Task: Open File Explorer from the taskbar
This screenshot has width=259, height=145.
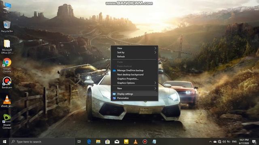Action: coord(98,141)
